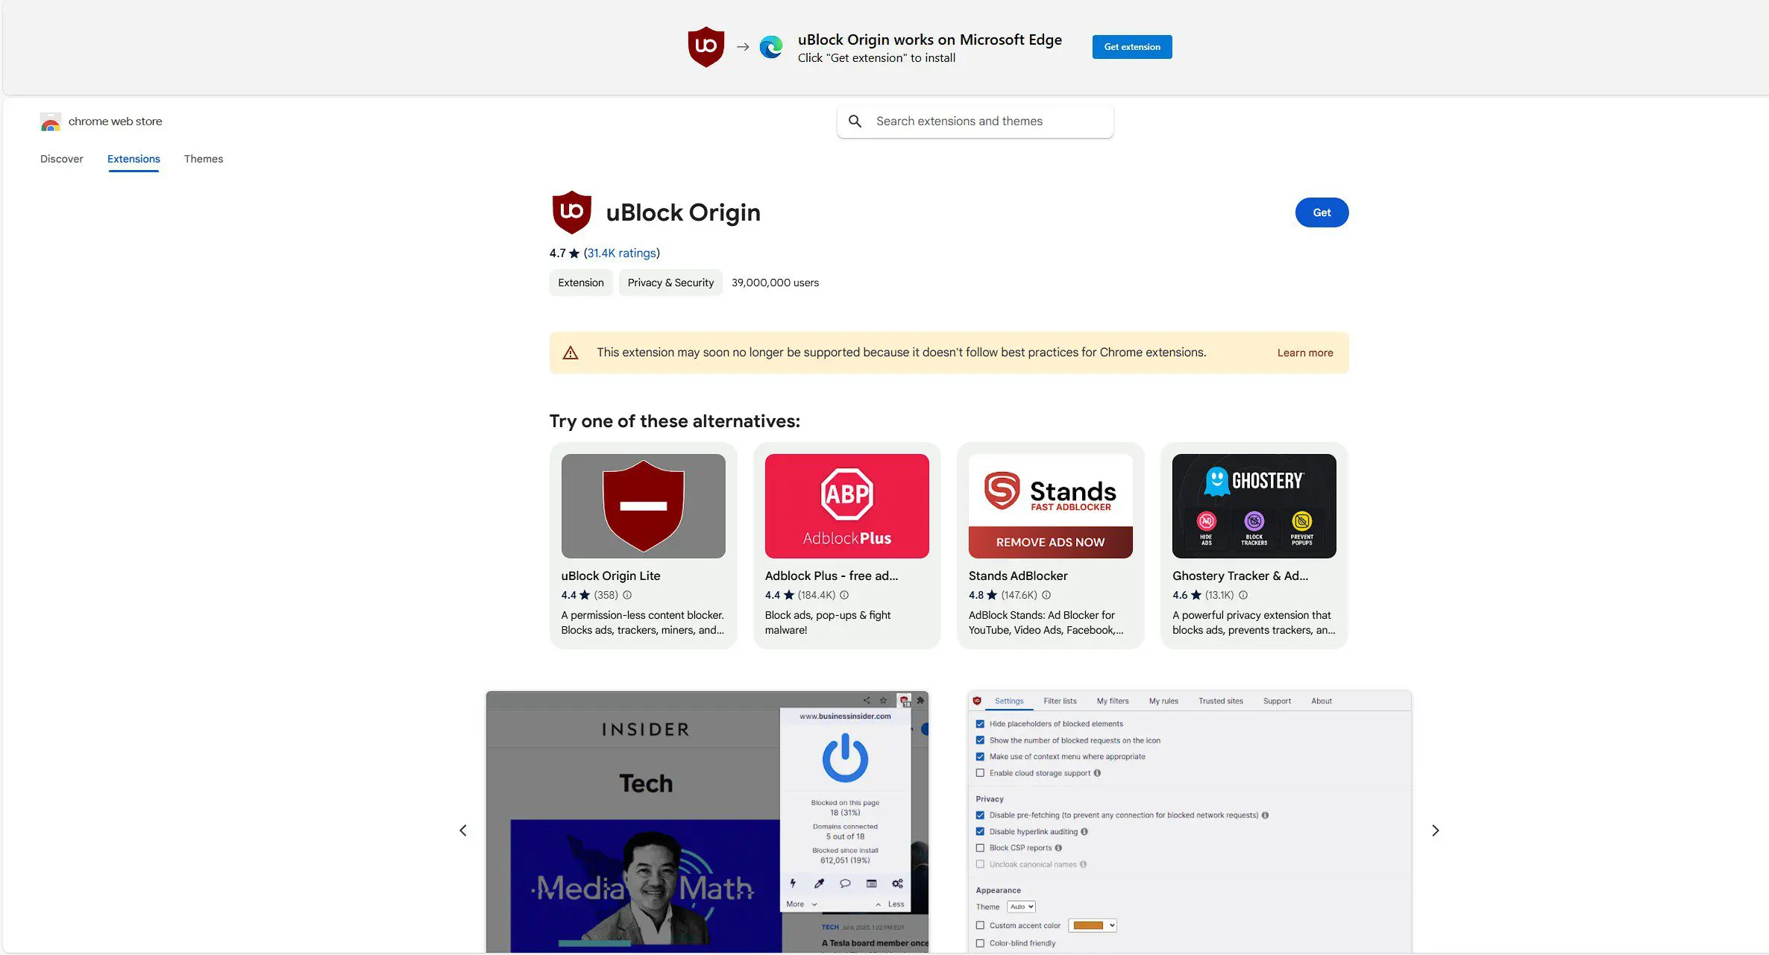Toggle Disable pre-fetching checkbox
This screenshot has height=955, width=1769.
tap(980, 816)
